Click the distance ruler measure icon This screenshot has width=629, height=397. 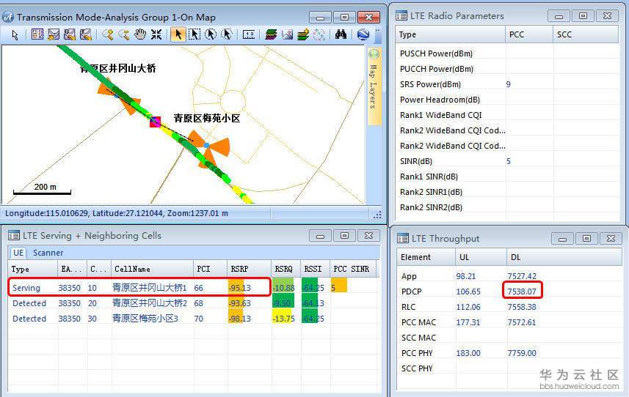tap(249, 35)
